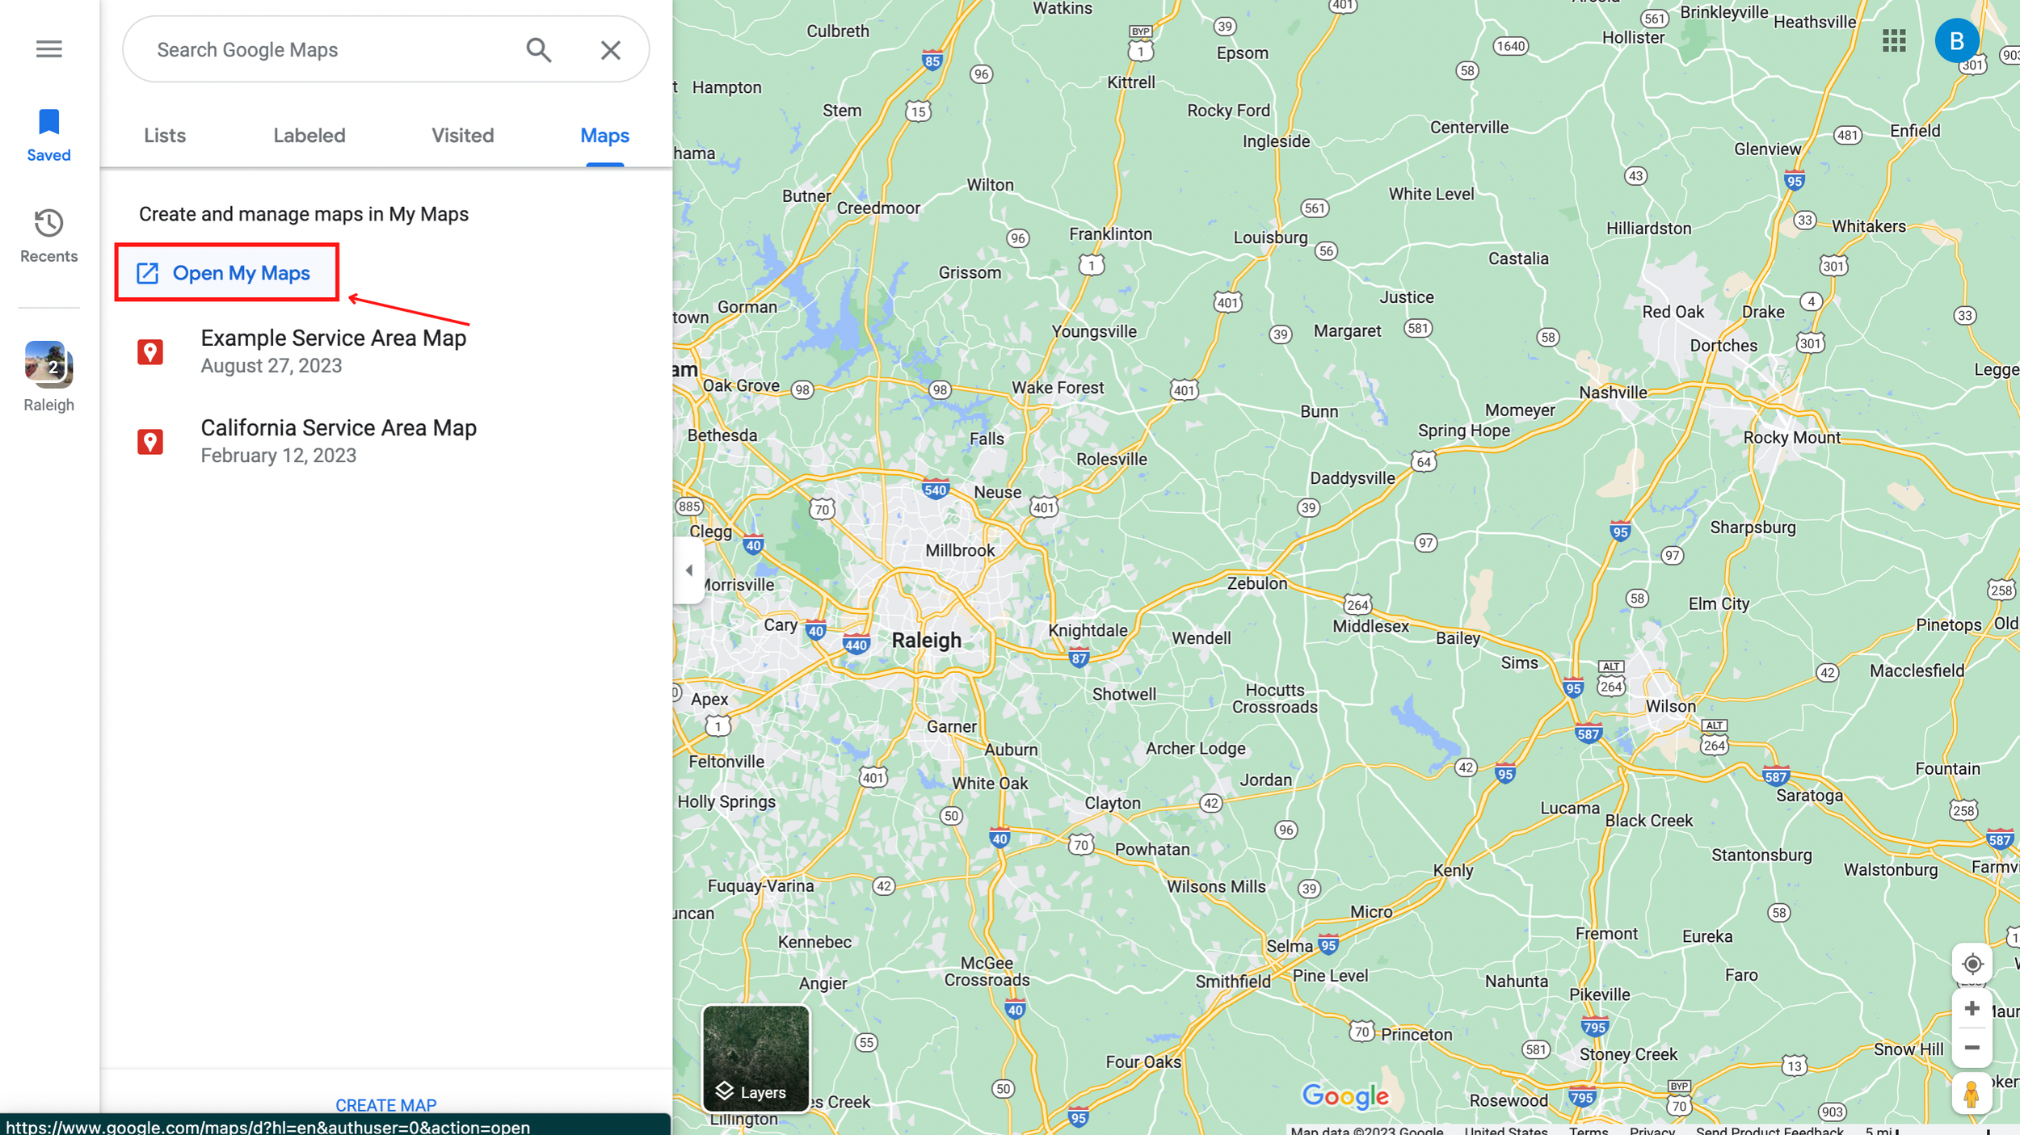The height and width of the screenshot is (1135, 2020).
Task: Click the I-87 shield near Knightdale
Action: (x=1079, y=658)
